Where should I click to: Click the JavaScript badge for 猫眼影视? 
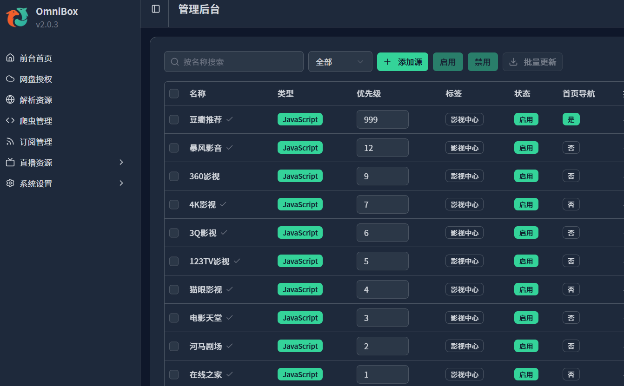[x=300, y=289]
